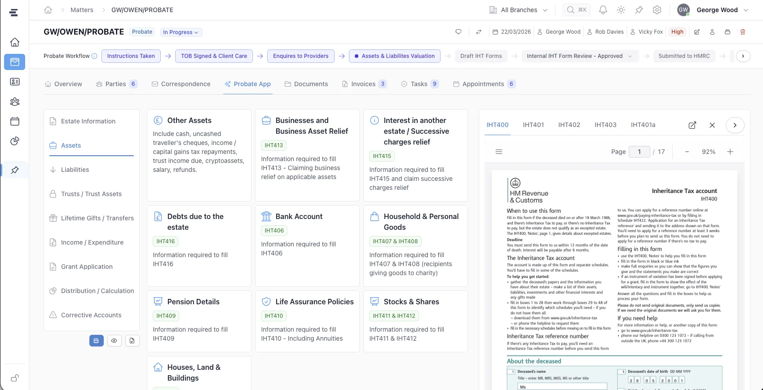Open the search box in top bar
Image resolution: width=763 pixels, height=390 pixels.
[577, 10]
